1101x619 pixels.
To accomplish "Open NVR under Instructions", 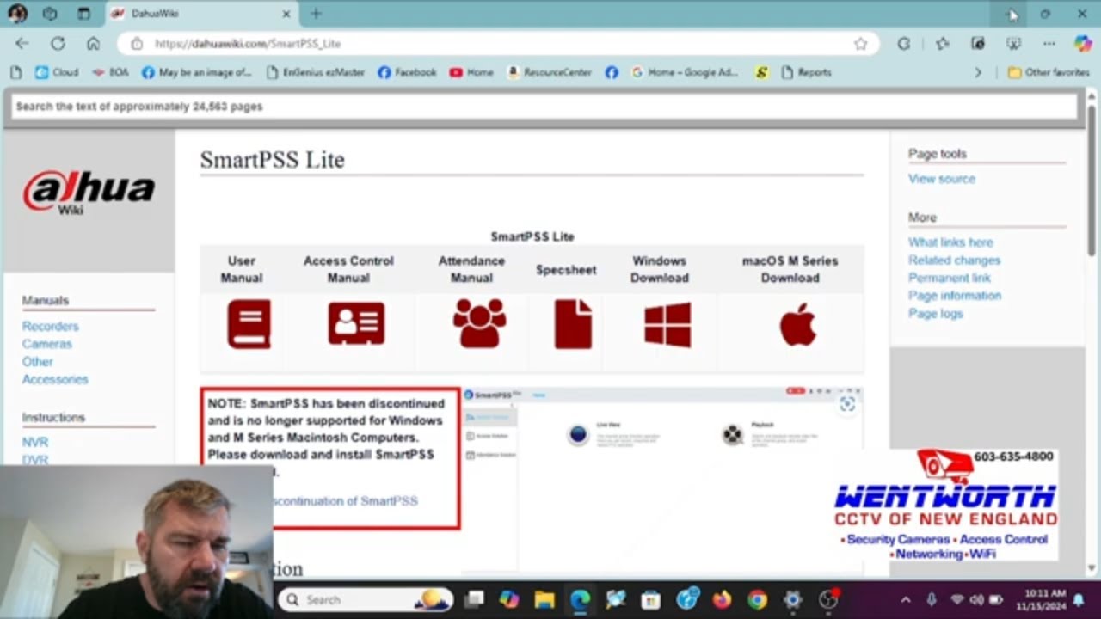I will click(x=35, y=442).
